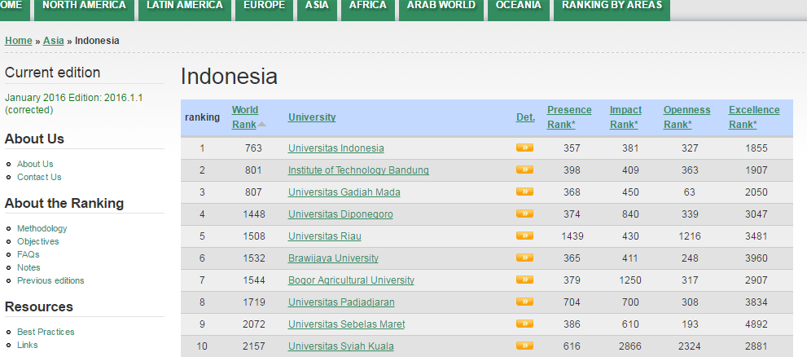This screenshot has height=357, width=807.
Task: Open details icon for Institute of Technology Bandung
Action: pos(524,170)
